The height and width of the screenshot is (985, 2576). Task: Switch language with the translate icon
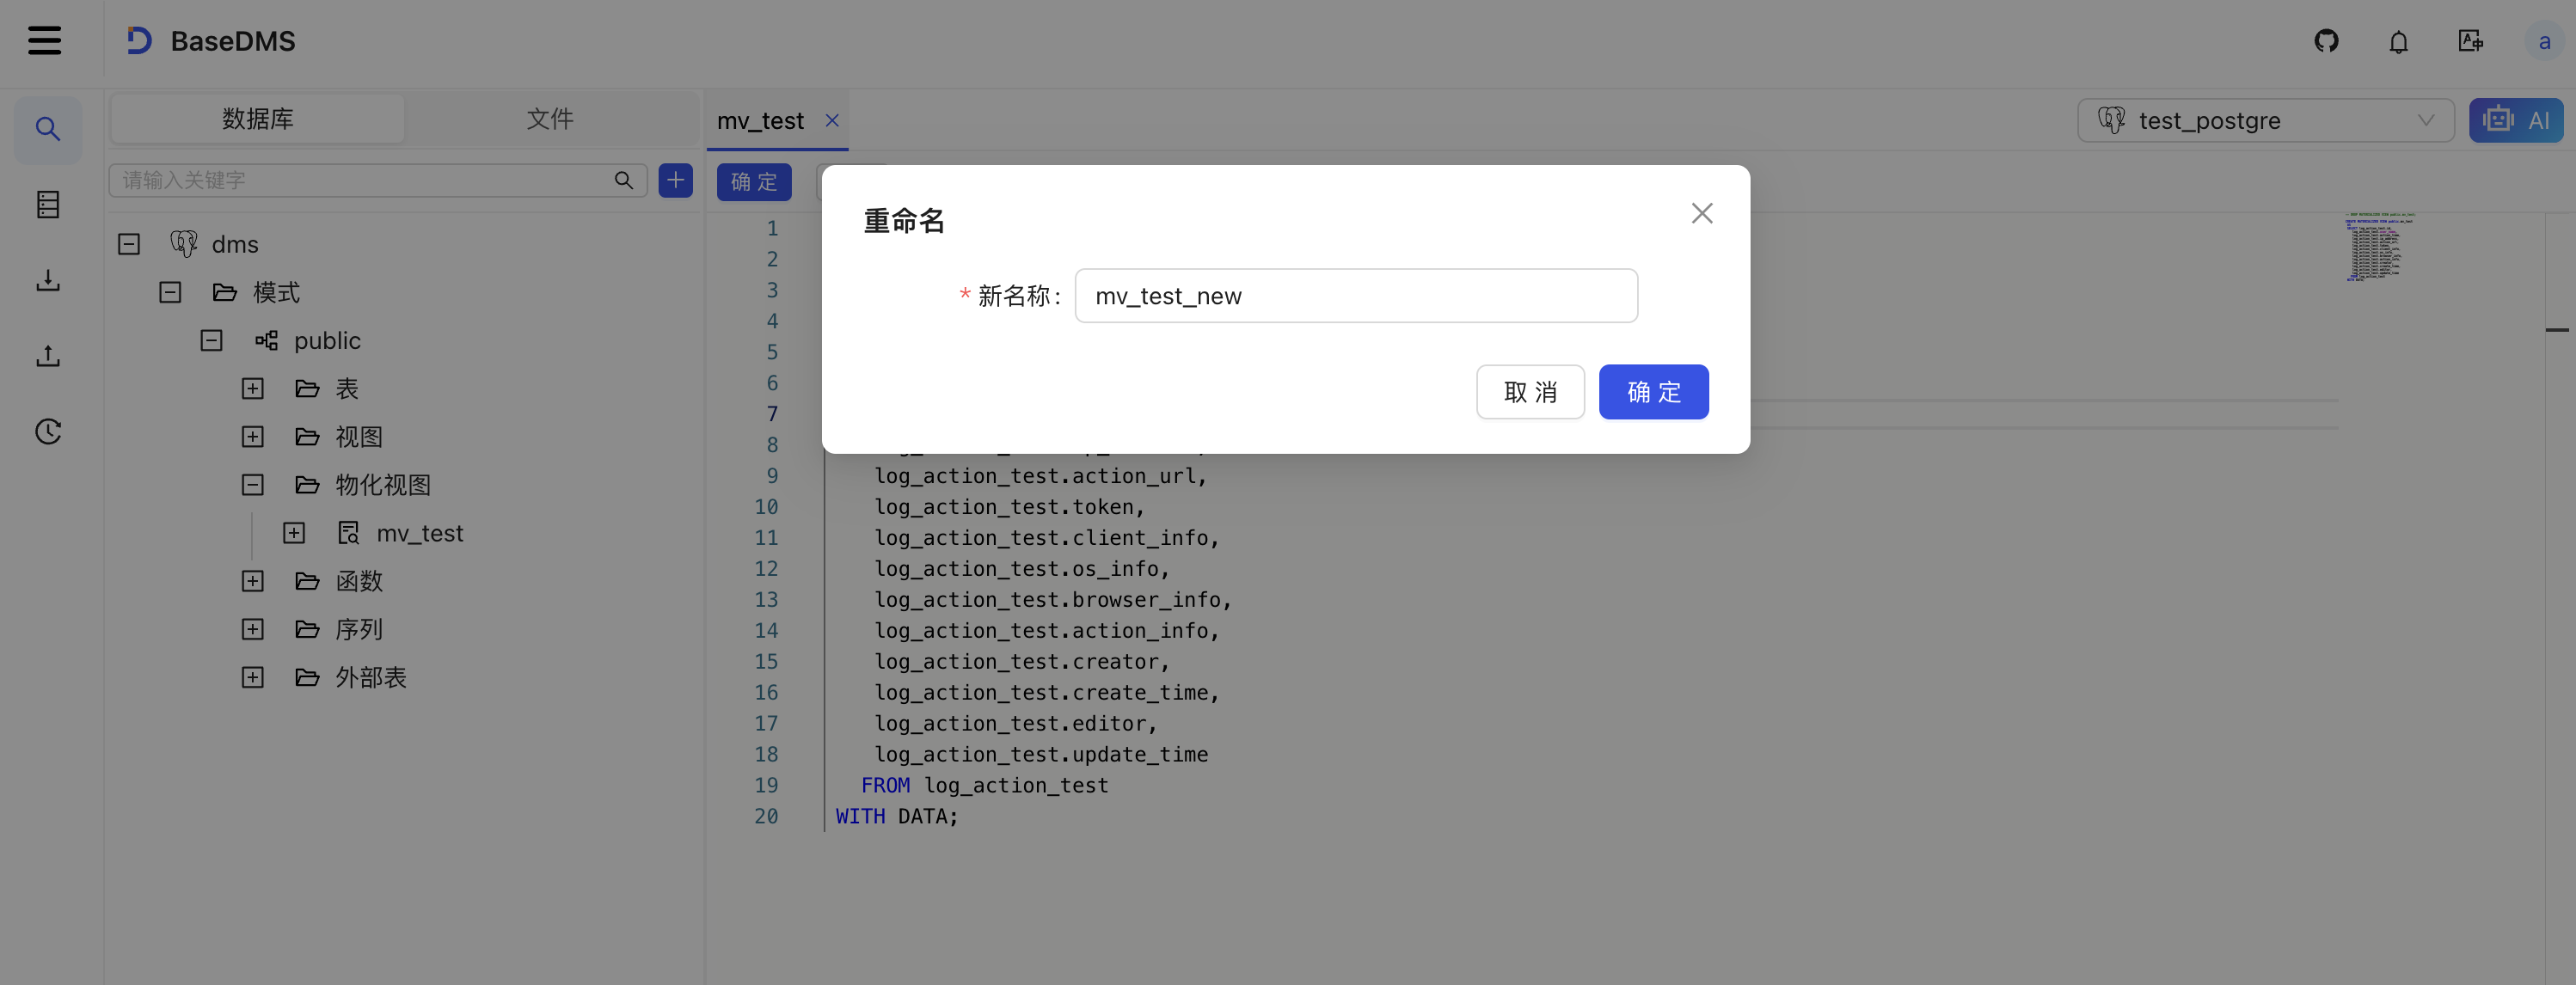[x=2470, y=41]
